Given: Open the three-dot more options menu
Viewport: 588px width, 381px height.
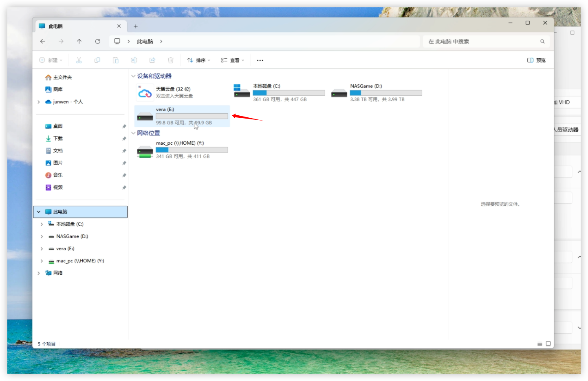Looking at the screenshot, I should pos(260,60).
